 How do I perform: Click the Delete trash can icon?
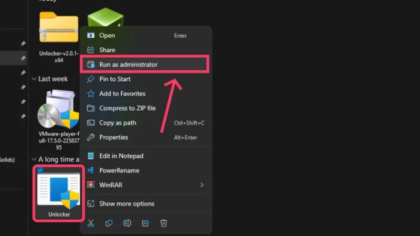[x=163, y=223]
